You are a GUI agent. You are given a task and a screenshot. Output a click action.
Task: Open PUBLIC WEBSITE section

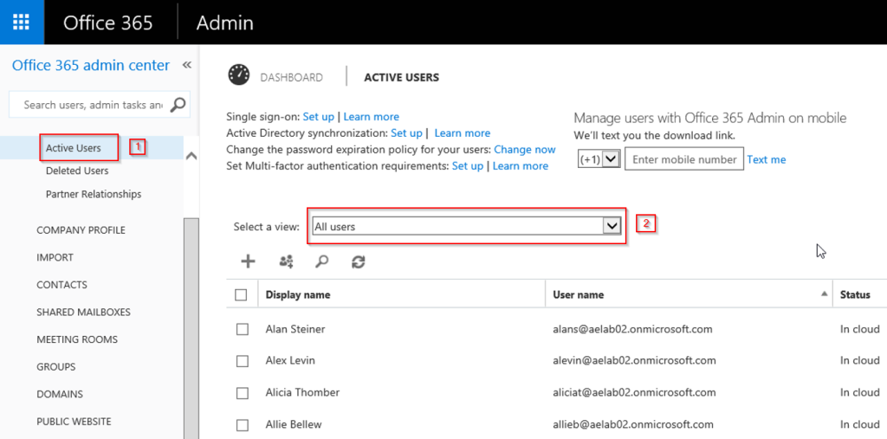[x=74, y=422]
